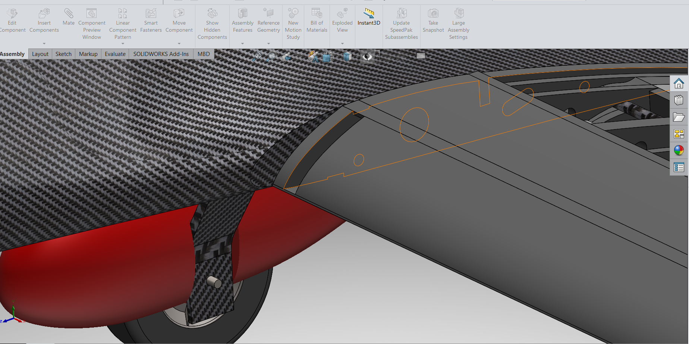Click the Previous View icon
This screenshot has width=689, height=344.
pyautogui.click(x=286, y=57)
